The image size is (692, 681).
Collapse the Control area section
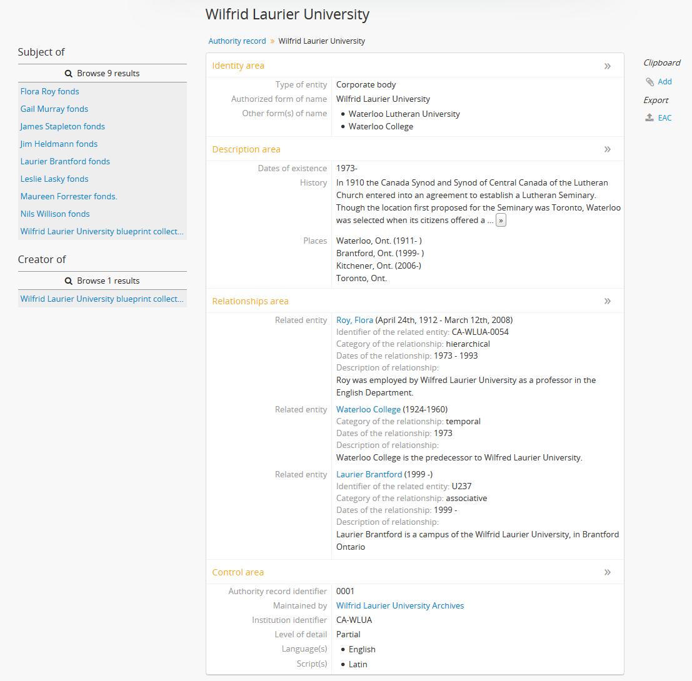pyautogui.click(x=607, y=572)
